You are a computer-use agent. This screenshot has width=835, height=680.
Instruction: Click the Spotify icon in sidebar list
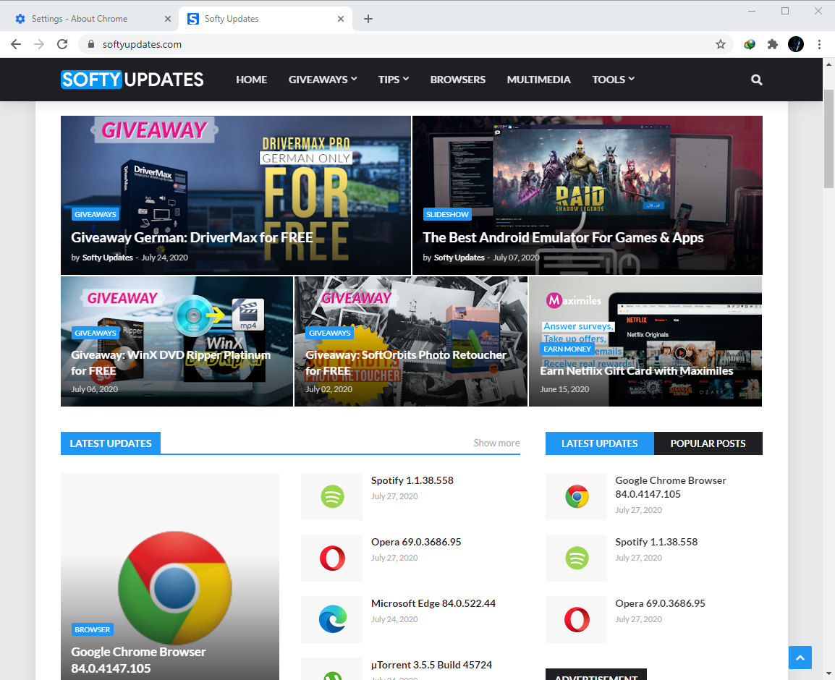tap(576, 558)
